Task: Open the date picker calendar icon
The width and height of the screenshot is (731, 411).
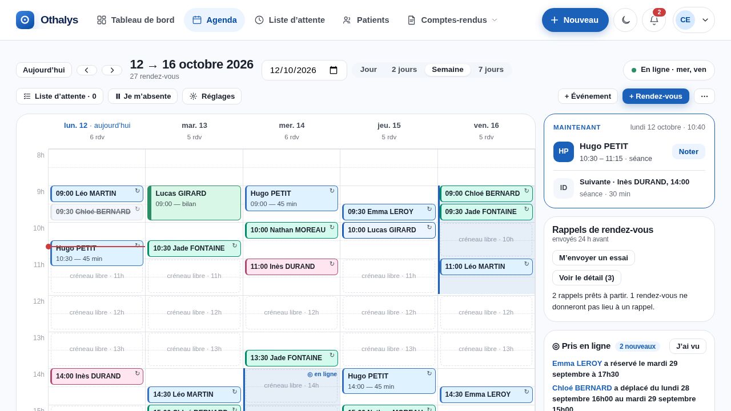Action: pyautogui.click(x=334, y=70)
